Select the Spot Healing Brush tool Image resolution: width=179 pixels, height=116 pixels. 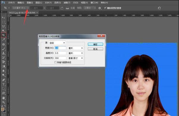(4, 44)
